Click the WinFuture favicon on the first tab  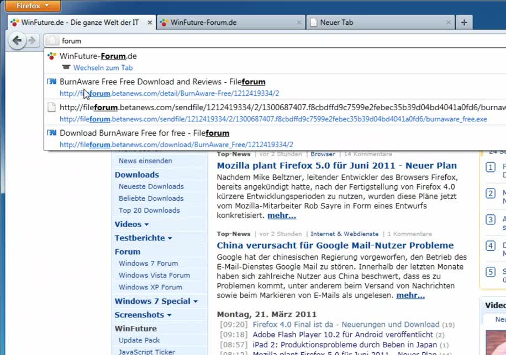(x=14, y=22)
